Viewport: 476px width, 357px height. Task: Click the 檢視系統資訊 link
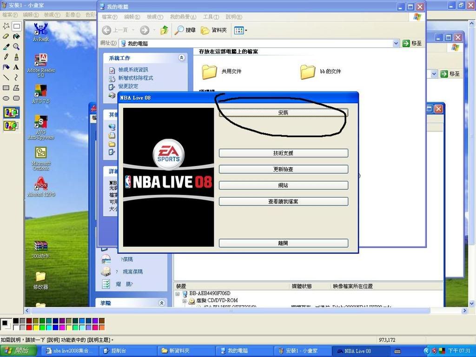click(x=133, y=70)
